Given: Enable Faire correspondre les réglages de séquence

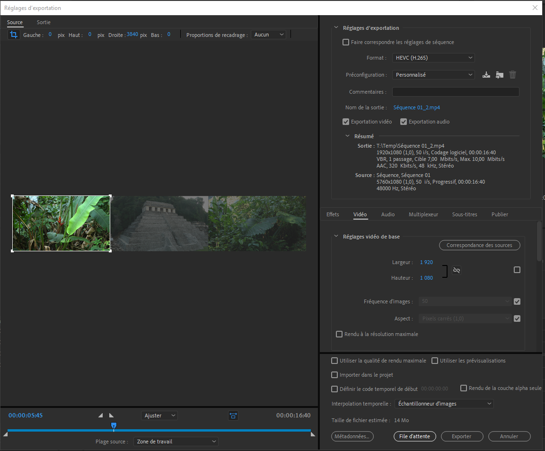Looking at the screenshot, I should pos(346,42).
